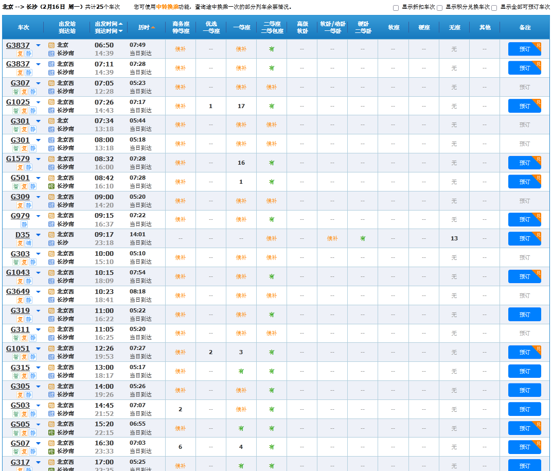Check the 显示全部可预订车次 option
Viewport: 552px width, 471px height.
point(494,8)
